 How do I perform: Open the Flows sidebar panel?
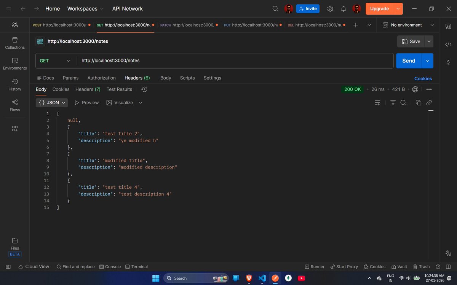15,105
